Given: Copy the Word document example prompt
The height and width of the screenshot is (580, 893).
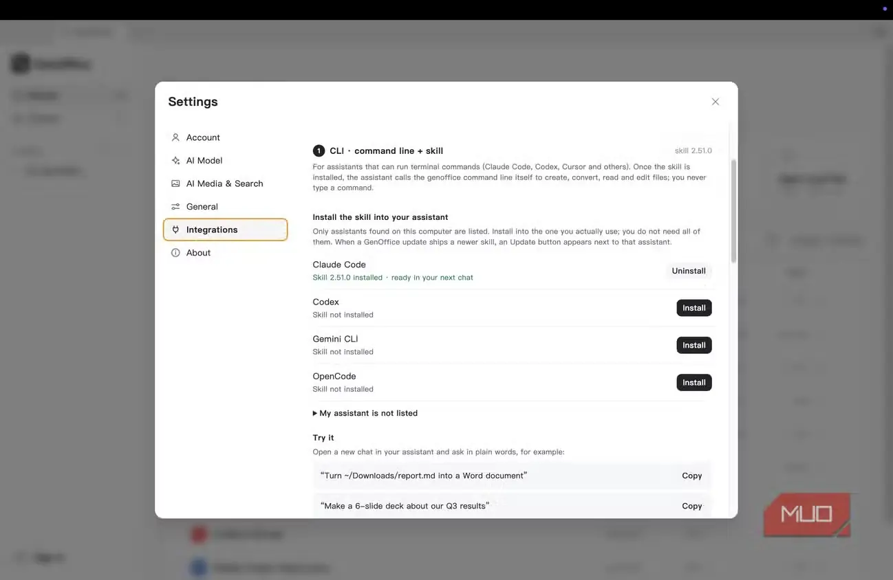Looking at the screenshot, I should (692, 476).
